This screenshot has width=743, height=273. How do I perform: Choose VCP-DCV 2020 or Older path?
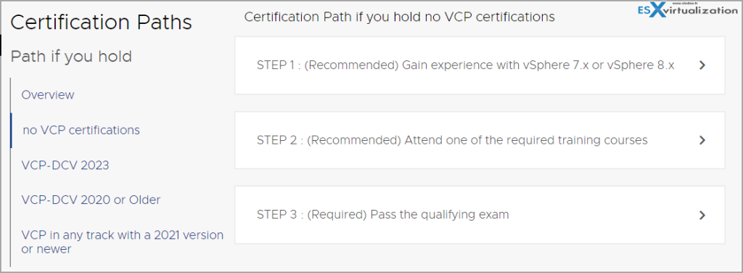click(x=91, y=200)
